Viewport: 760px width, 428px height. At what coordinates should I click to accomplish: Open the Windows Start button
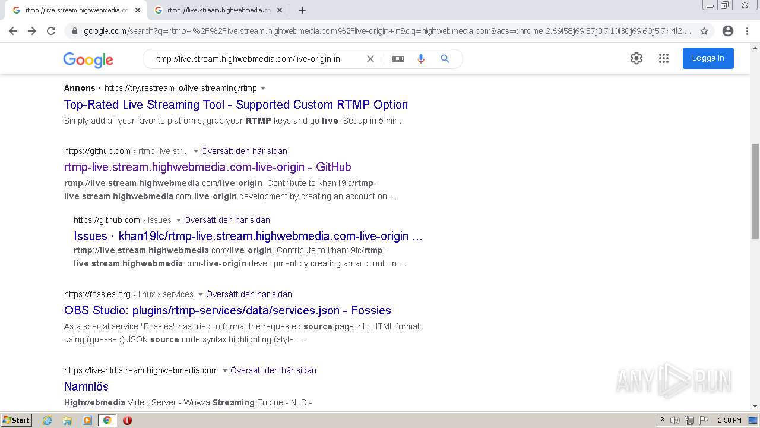[17, 420]
